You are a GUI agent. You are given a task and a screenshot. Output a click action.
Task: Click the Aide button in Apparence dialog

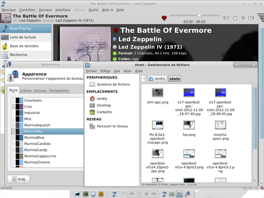click(x=18, y=179)
